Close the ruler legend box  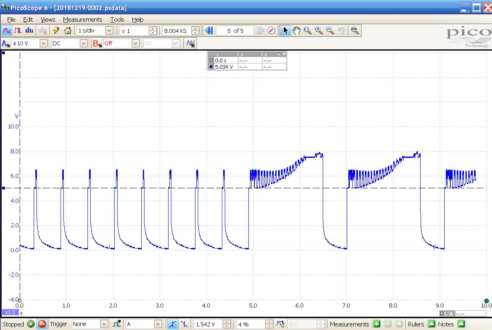[x=284, y=53]
